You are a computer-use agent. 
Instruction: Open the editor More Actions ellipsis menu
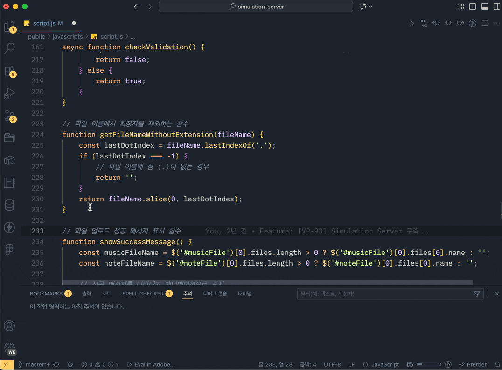[x=496, y=23]
